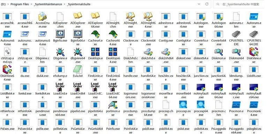Expand chevron after _SystemMaintenance breadcrumb

pyautogui.click(x=65, y=4)
